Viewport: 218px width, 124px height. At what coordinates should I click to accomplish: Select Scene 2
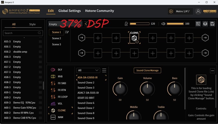coord(56,38)
